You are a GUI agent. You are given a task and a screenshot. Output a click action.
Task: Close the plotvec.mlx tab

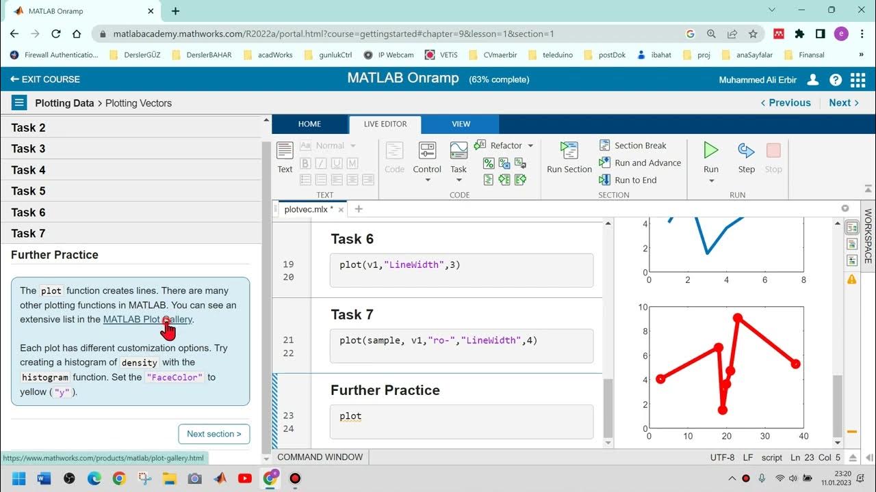click(341, 210)
